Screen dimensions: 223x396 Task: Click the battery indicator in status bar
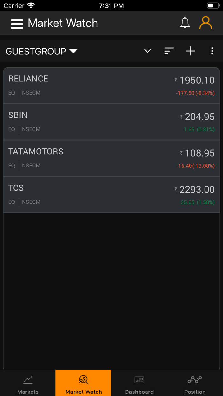tap(213, 5)
